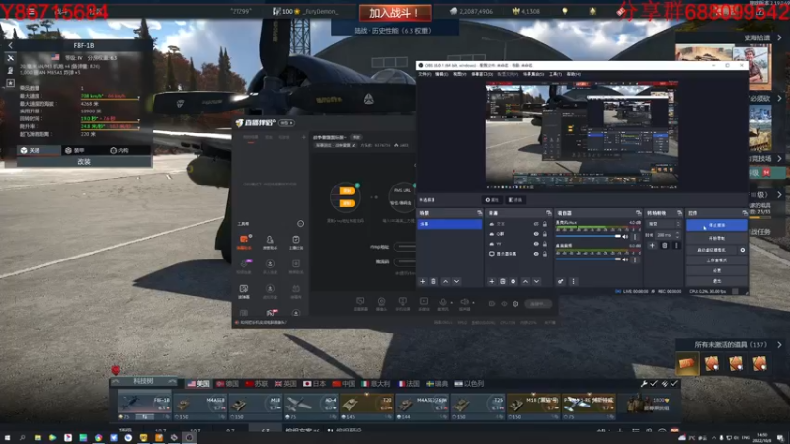This screenshot has width=790, height=444.
Task: Select the T20 tank crew slot
Action: click(366, 407)
